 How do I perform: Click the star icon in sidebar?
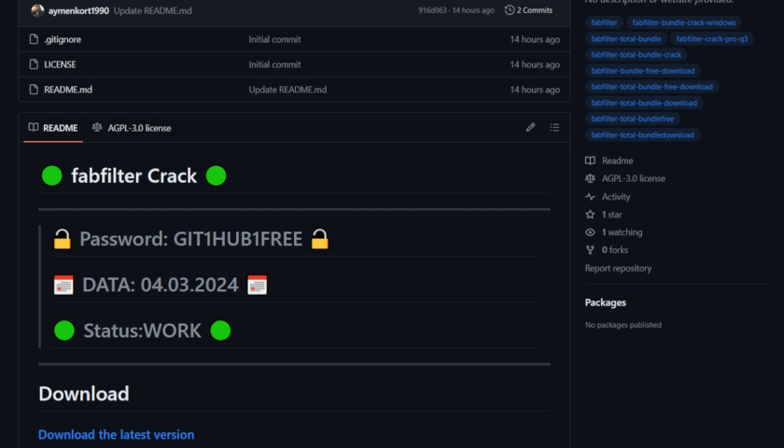point(591,214)
